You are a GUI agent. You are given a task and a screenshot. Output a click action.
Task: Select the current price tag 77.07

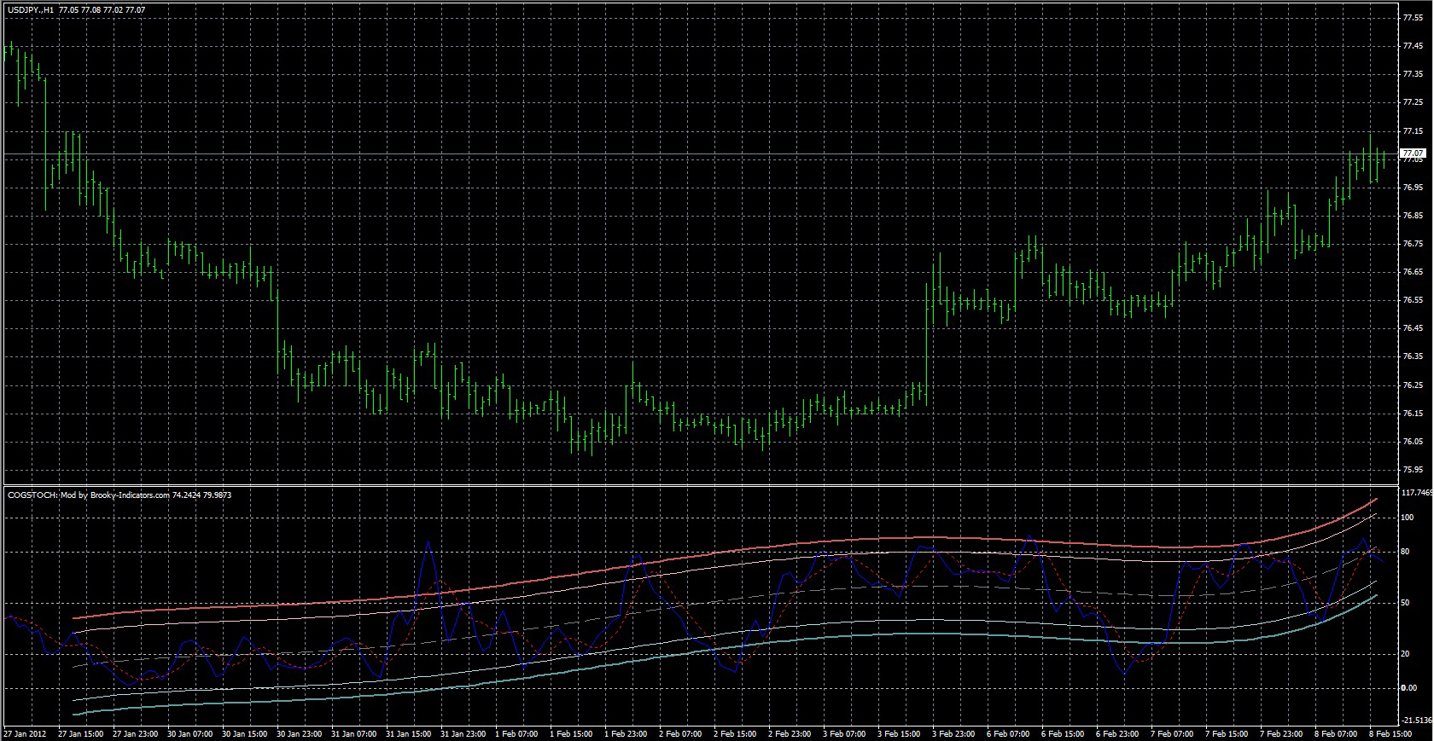tap(1414, 153)
